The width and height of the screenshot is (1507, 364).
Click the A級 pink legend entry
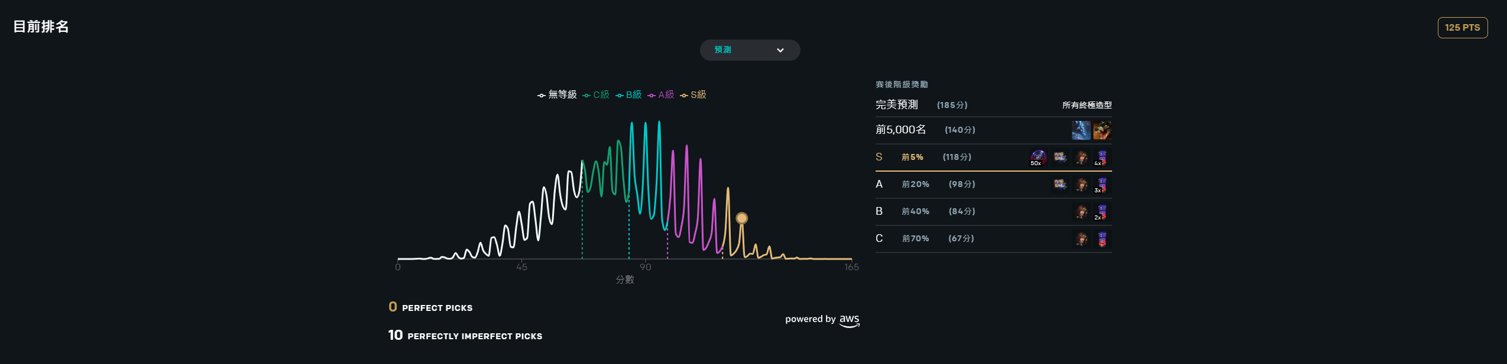[x=661, y=95]
